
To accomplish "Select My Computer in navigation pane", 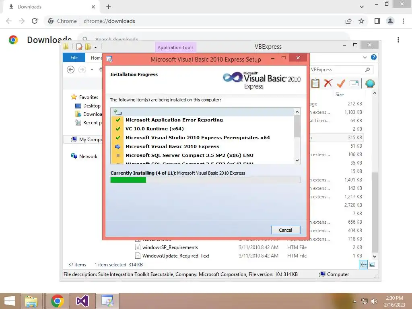I will coord(87,139).
